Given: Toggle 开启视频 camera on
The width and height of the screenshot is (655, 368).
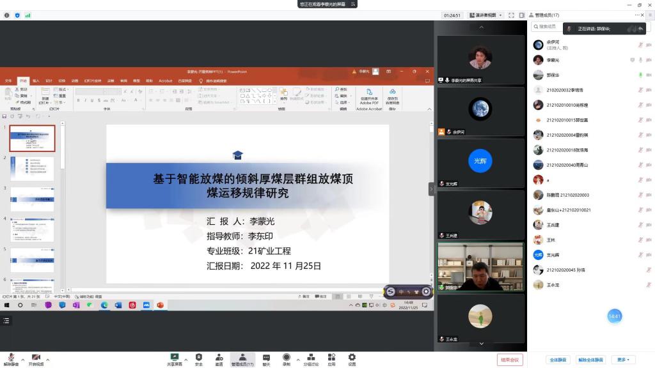Looking at the screenshot, I should click(x=36, y=359).
